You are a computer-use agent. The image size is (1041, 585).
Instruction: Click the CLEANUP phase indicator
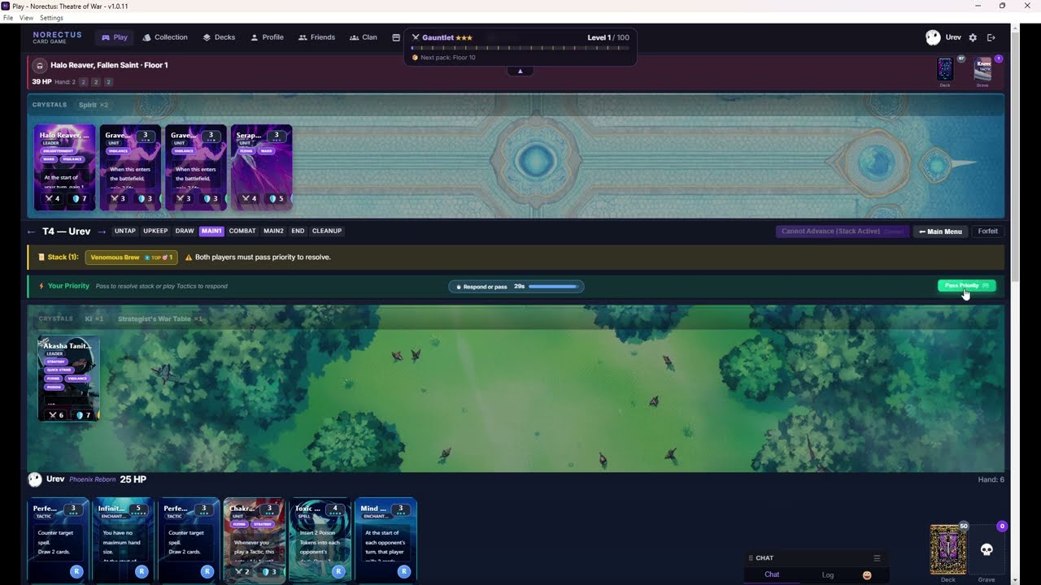coord(327,231)
